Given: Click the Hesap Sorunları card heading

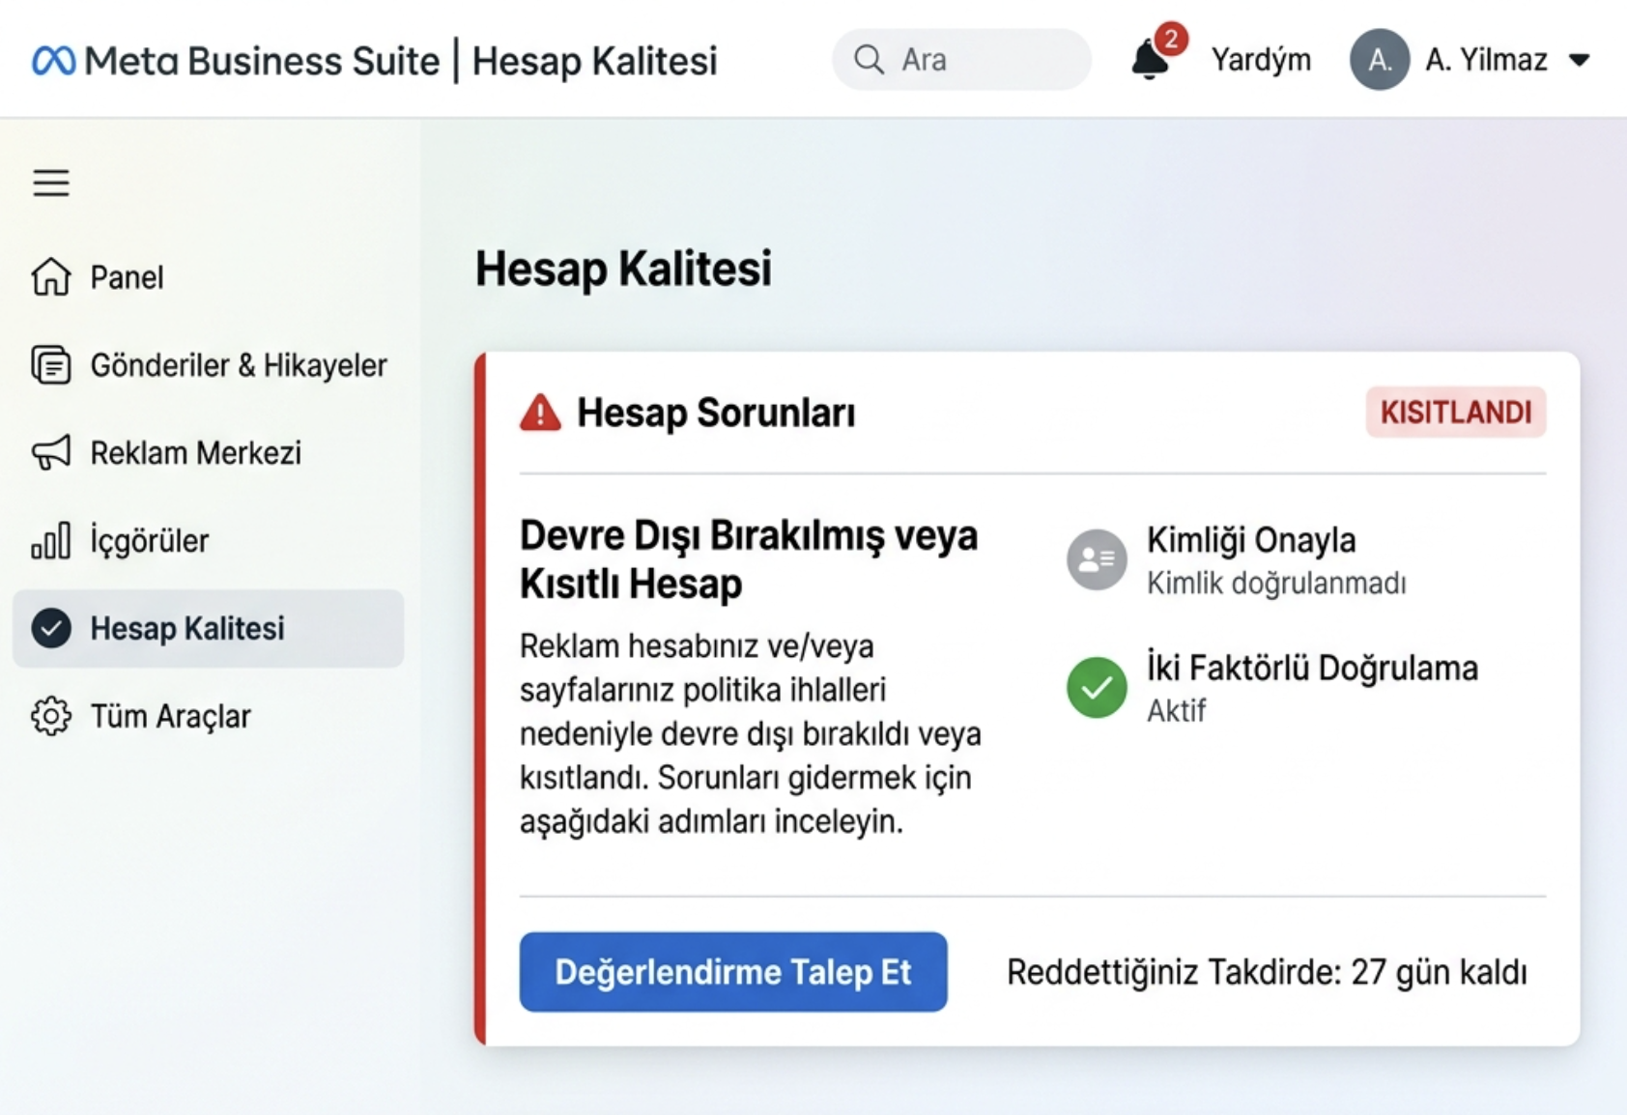Looking at the screenshot, I should click(716, 413).
